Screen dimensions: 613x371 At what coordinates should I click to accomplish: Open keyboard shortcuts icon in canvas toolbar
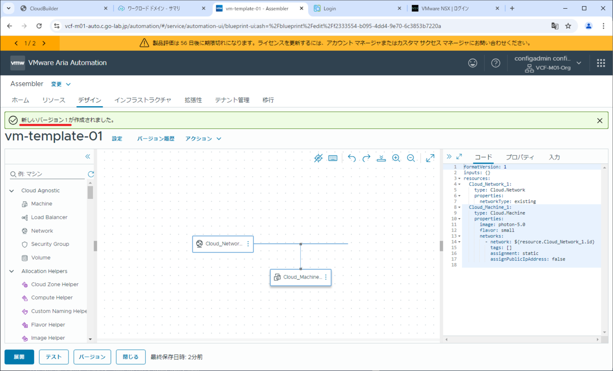click(333, 158)
